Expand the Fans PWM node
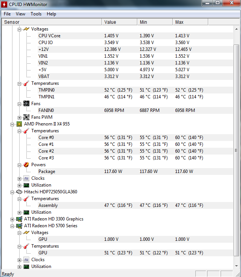Image resolution: width=241 pixels, height=277 pixels. (19, 118)
